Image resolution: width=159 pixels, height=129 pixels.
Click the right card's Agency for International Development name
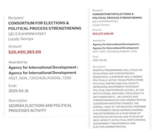(116, 46)
